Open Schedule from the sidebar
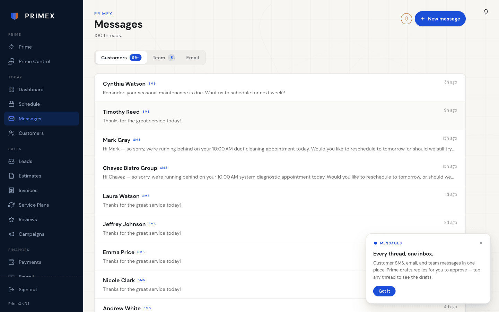The image size is (499, 312). (x=42, y=104)
